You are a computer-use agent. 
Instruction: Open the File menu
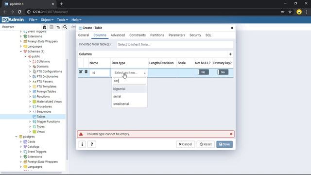[x=33, y=19]
